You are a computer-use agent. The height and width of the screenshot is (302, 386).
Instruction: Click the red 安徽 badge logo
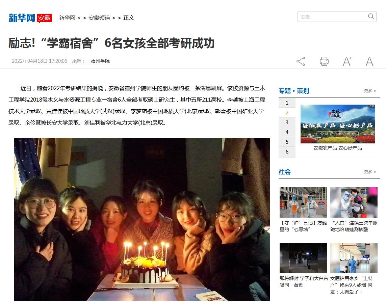pyautogui.click(x=44, y=18)
